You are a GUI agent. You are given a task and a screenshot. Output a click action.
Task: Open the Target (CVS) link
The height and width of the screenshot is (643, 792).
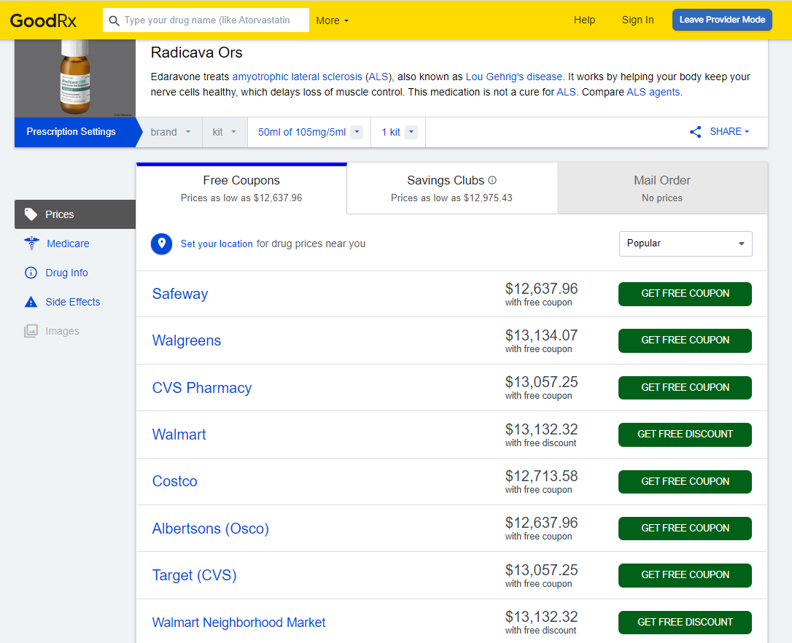(194, 575)
